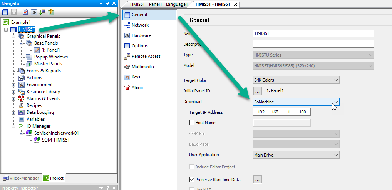Viewport: 392px width, 190px height.
Task: Click the Download to target green arrow icon
Action: pos(42,12)
